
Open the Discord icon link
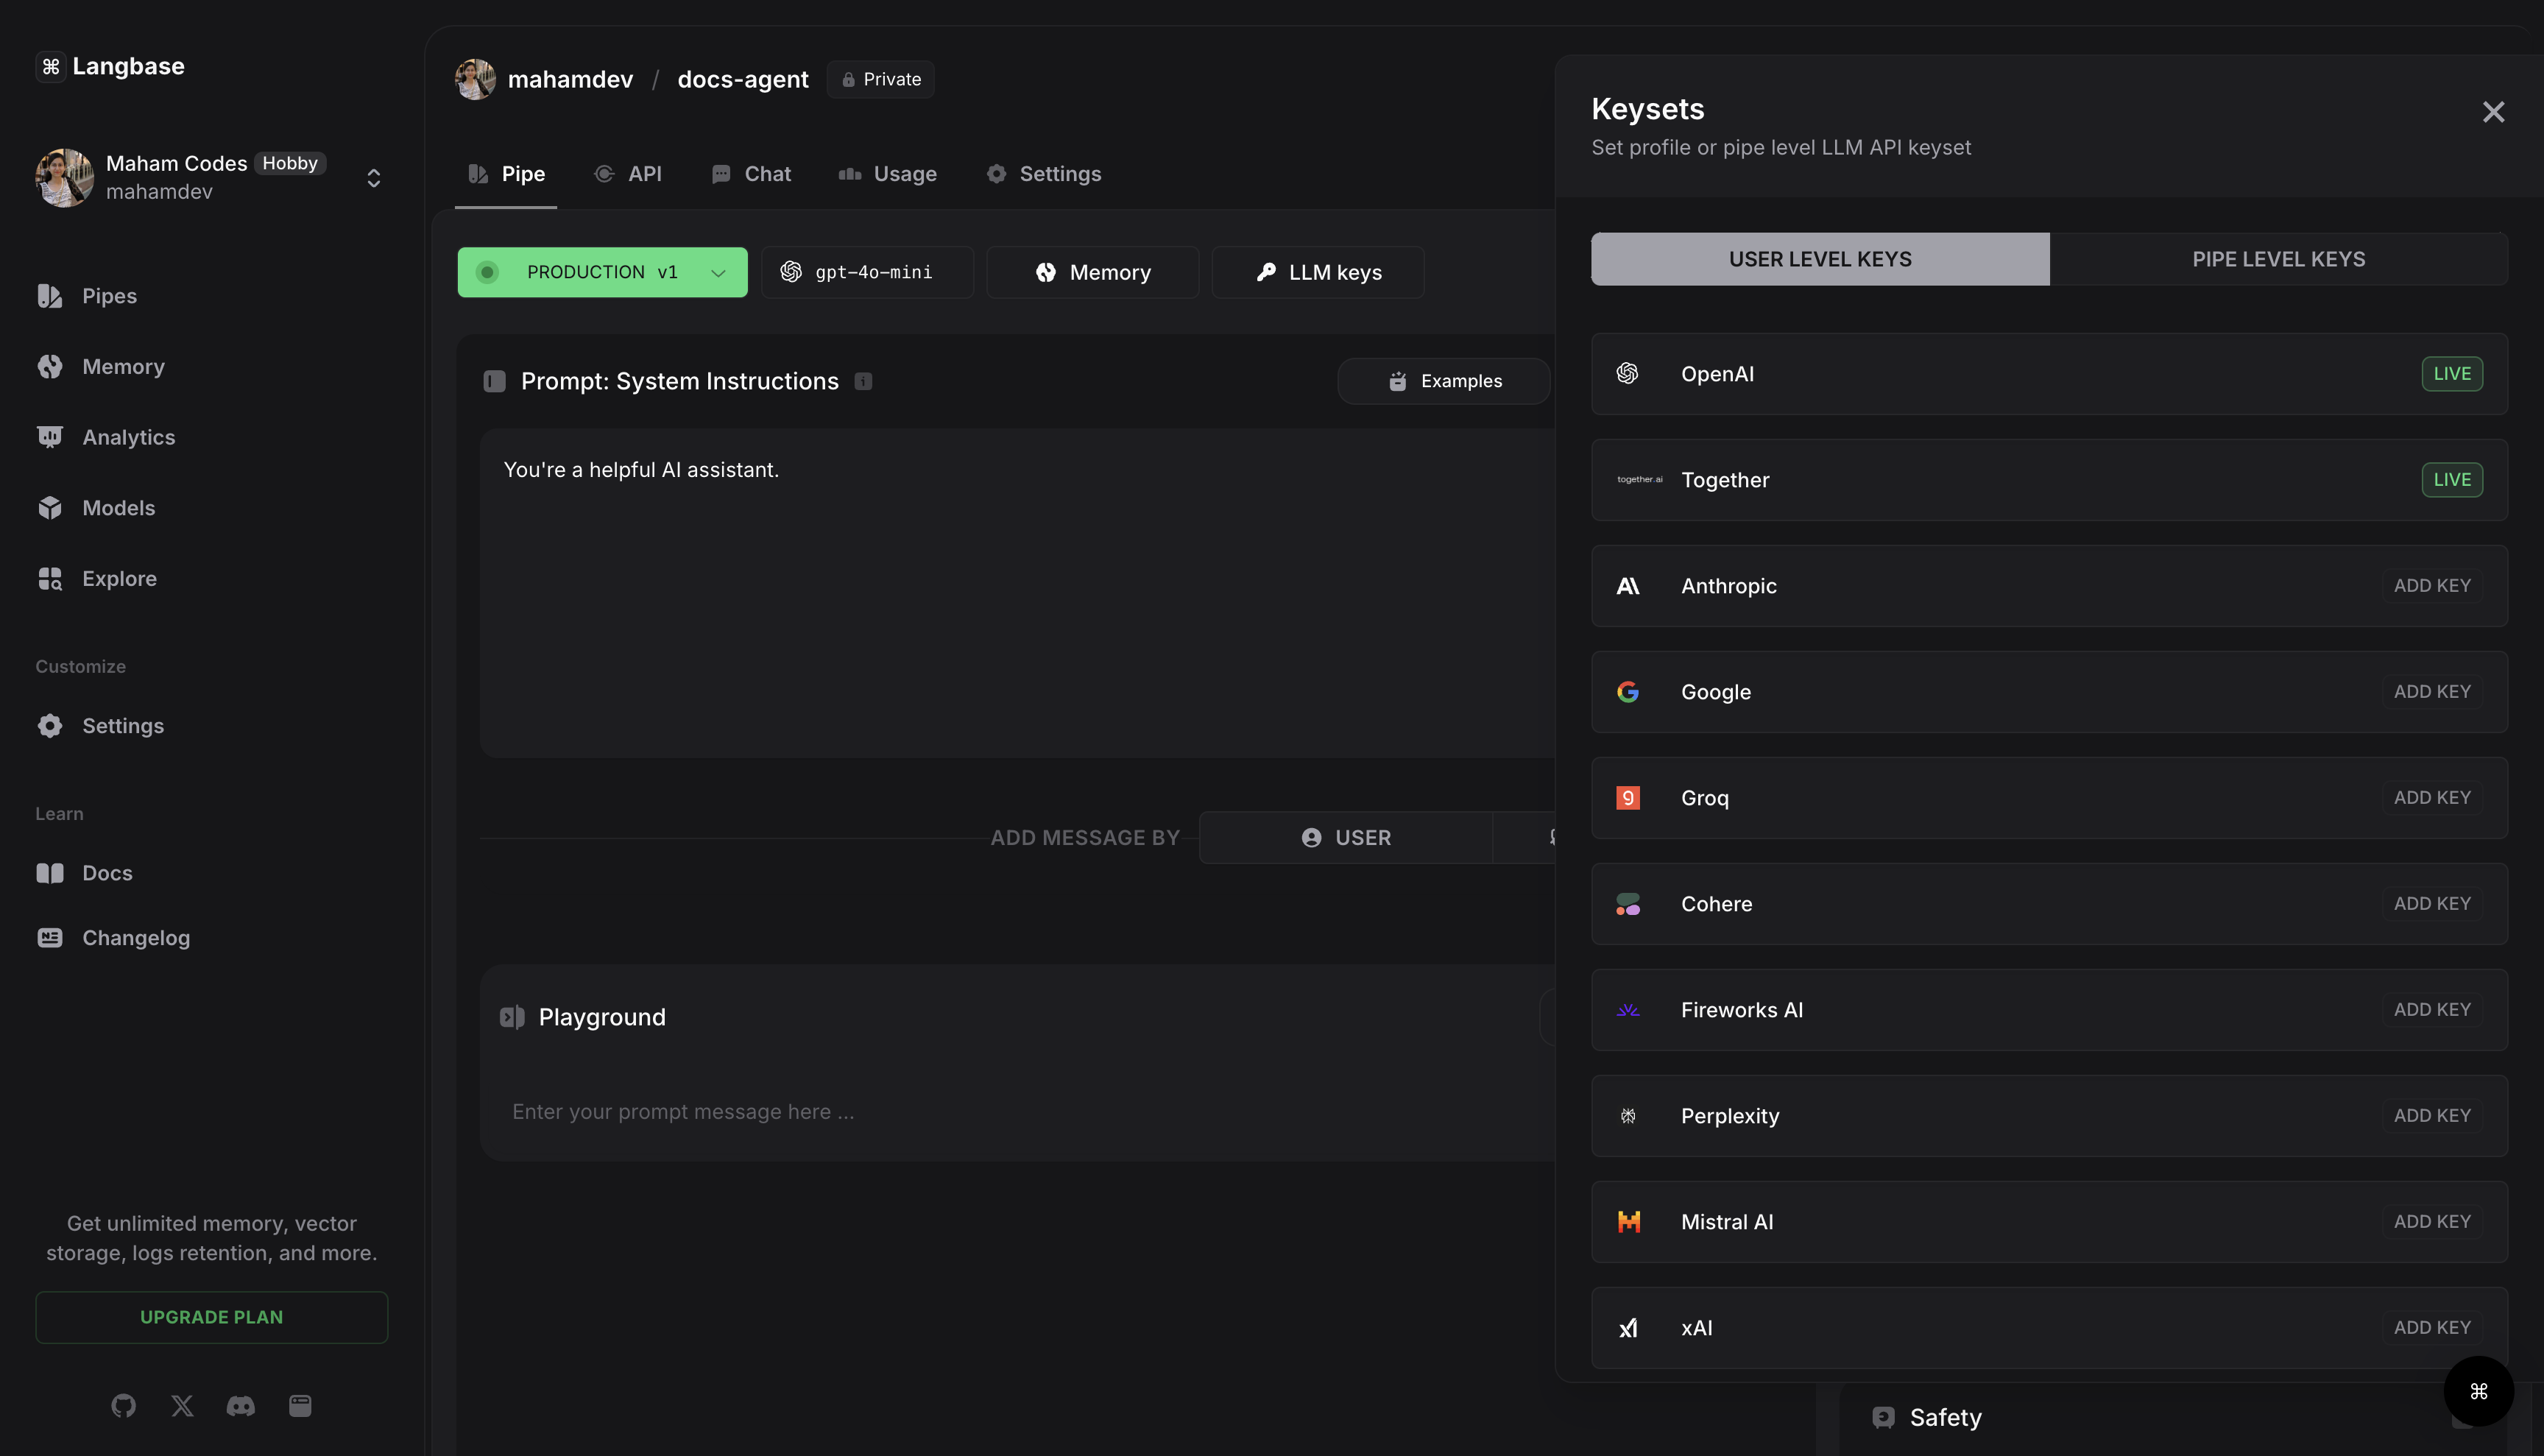(x=241, y=1406)
